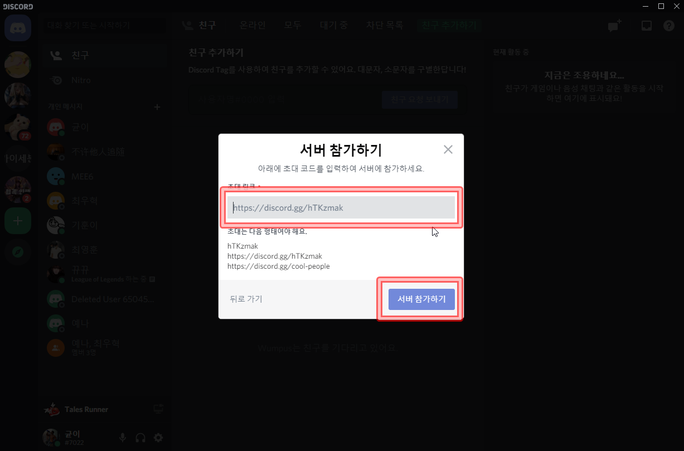Click 귤이 avatar in DM list

[x=56, y=127]
